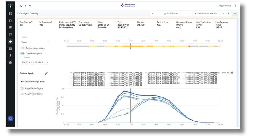Click the vertical cursor marker on timeline bar
The height and width of the screenshot is (138, 253).
[x=130, y=46]
